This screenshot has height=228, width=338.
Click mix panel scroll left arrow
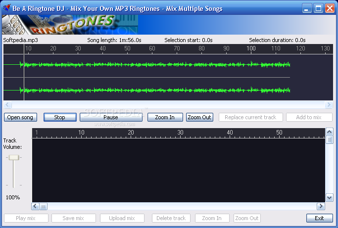click(35, 206)
